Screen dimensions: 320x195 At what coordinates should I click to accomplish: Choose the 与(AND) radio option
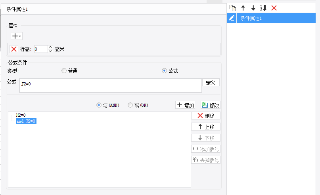coord(99,105)
